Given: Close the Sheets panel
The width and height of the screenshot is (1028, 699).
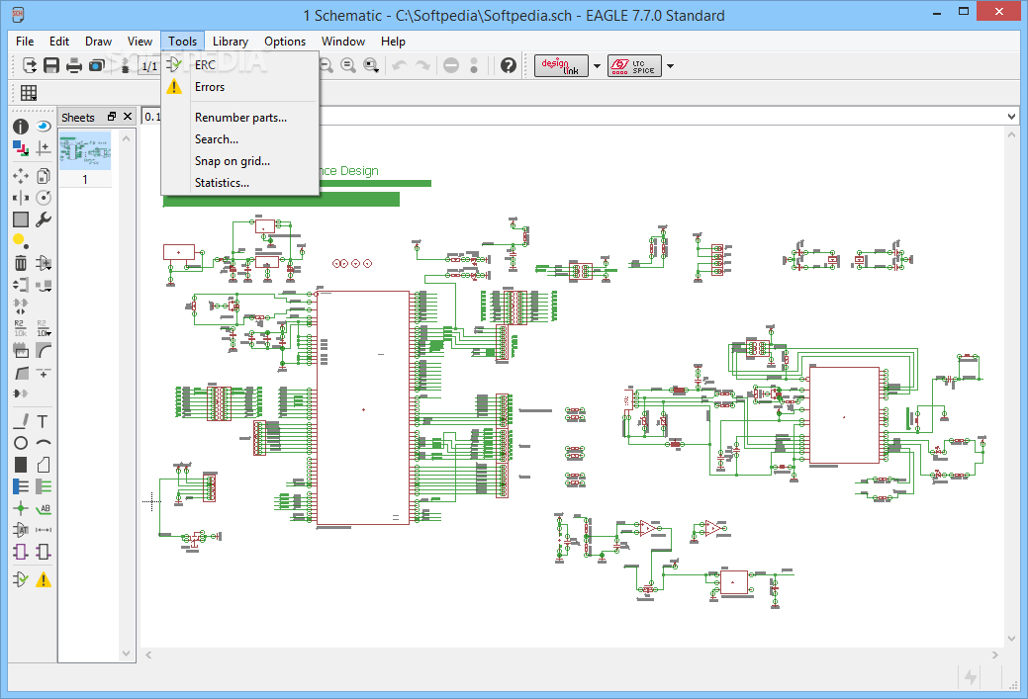Looking at the screenshot, I should [x=128, y=117].
